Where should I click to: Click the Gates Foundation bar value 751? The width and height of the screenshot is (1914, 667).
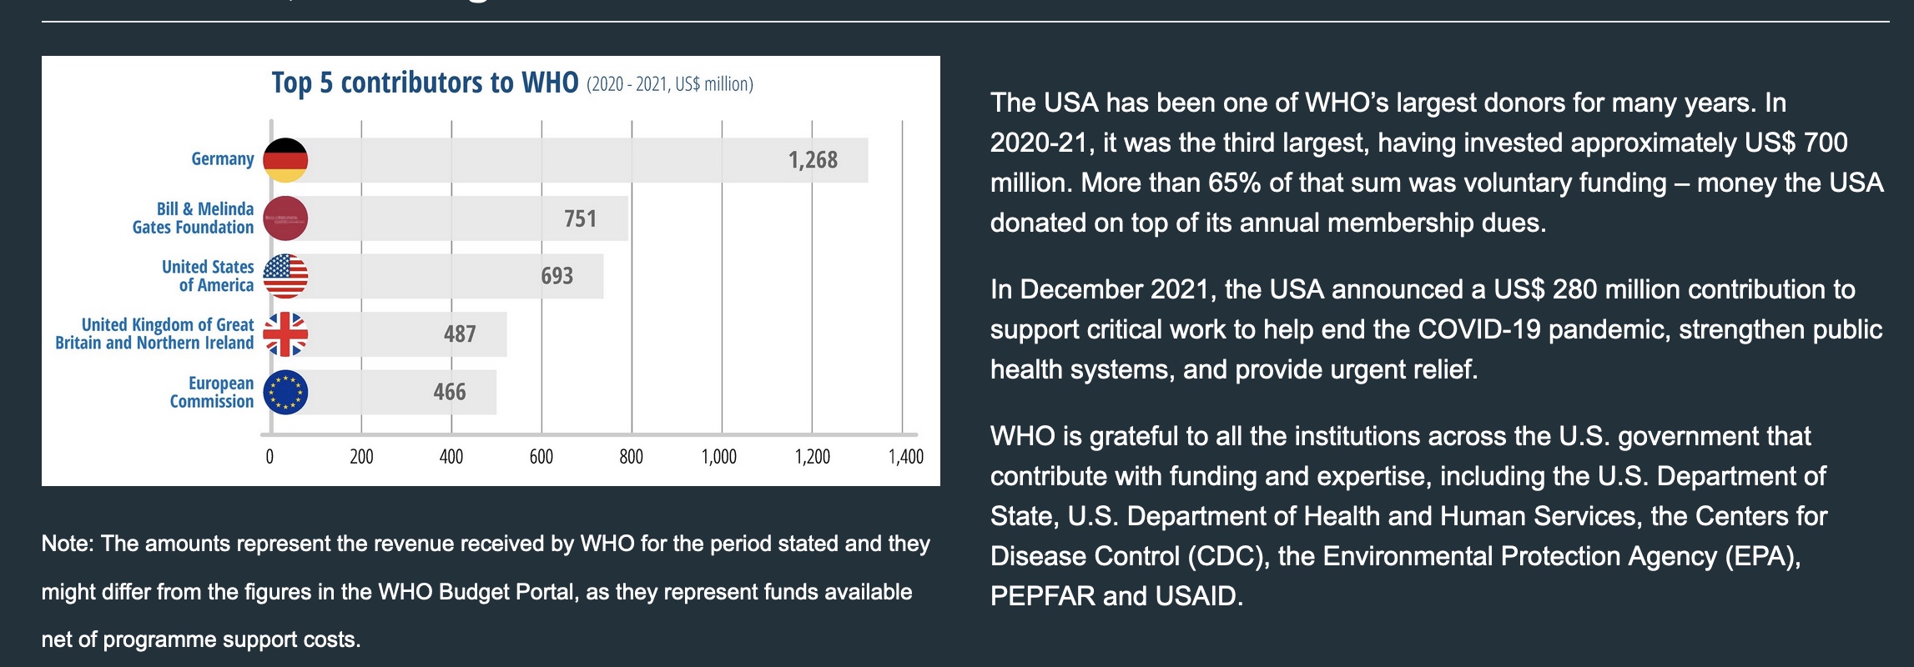[581, 218]
